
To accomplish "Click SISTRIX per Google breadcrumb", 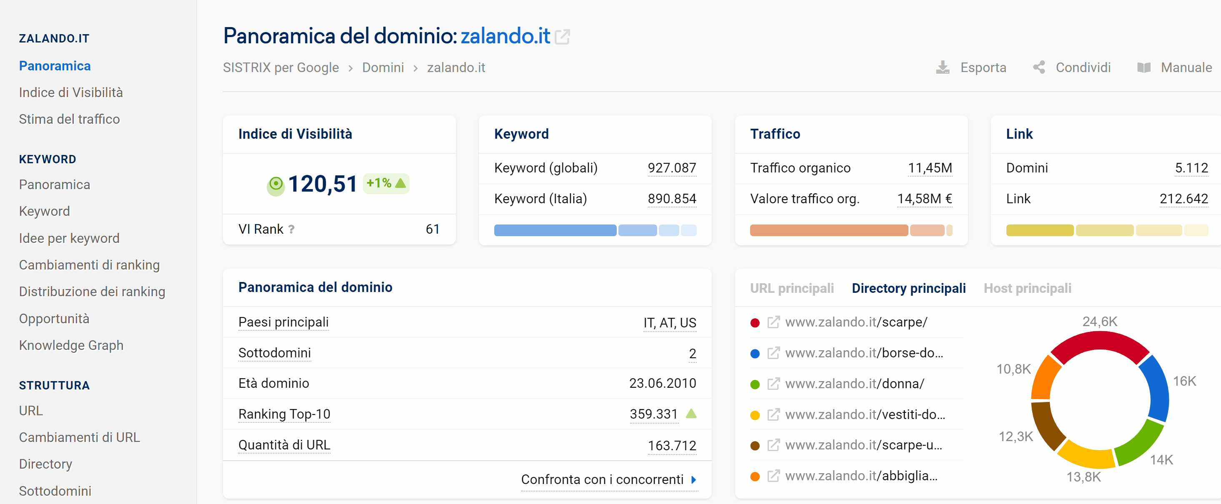I will tap(281, 68).
